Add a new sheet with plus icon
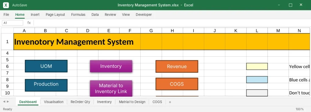This screenshot has height=112, width=311. [170, 102]
